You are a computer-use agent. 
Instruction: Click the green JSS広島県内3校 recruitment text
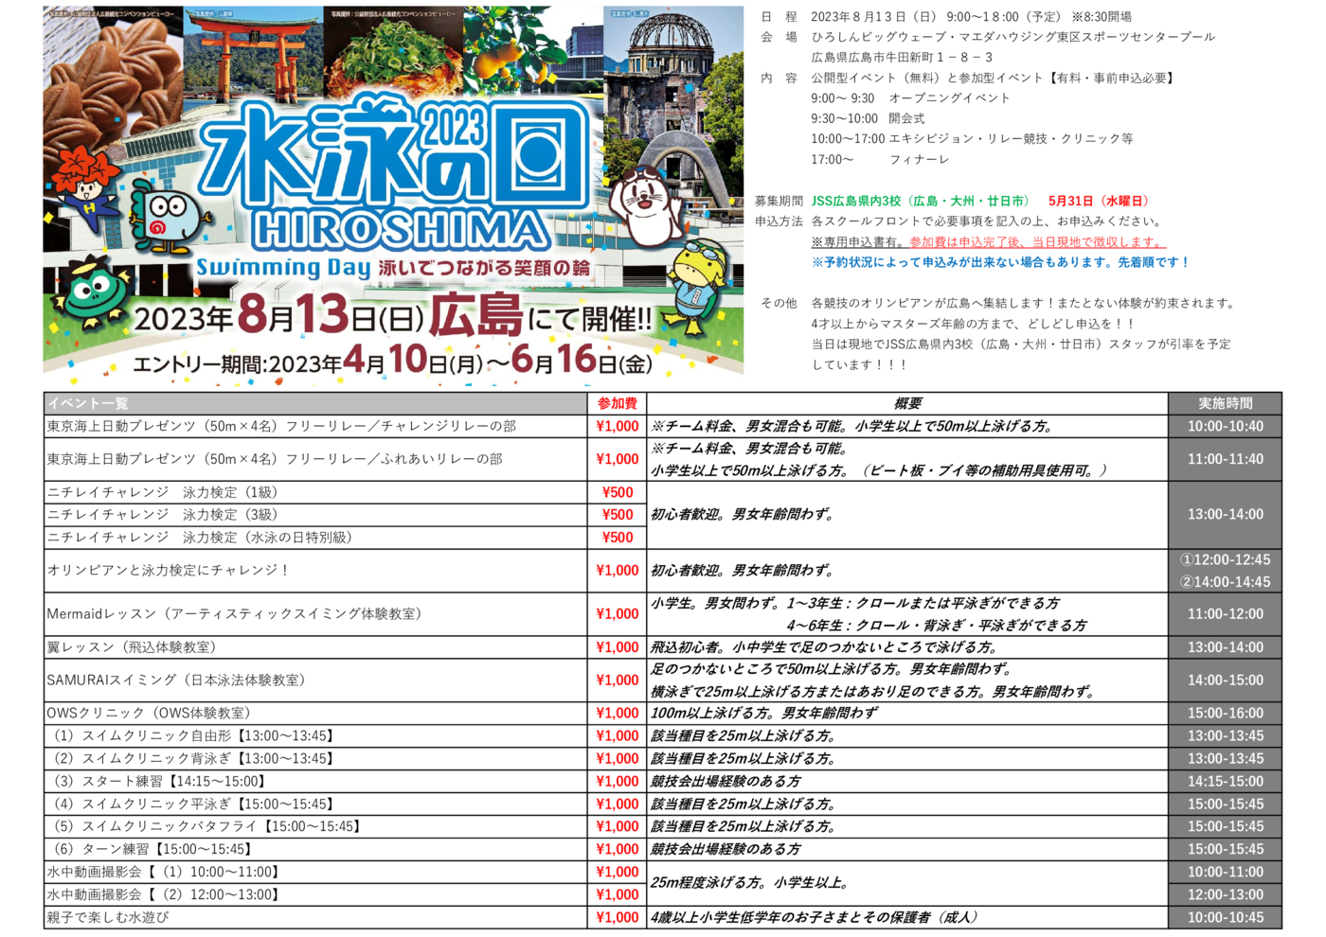tap(923, 201)
